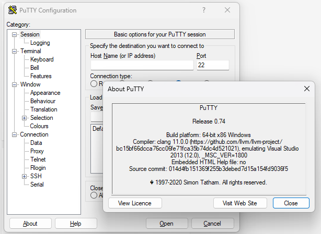The image size is (321, 234).
Task: Select the first connection type radio button
Action: (x=94, y=83)
